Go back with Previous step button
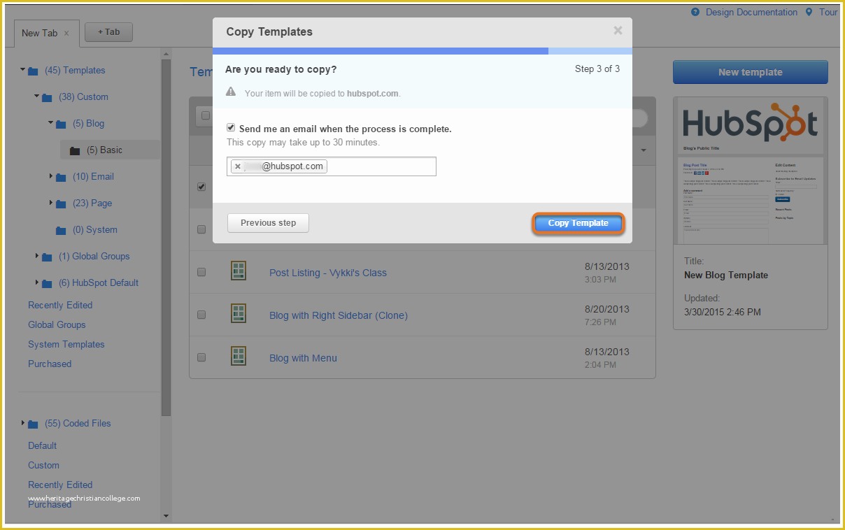Image resolution: width=845 pixels, height=530 pixels. [268, 223]
